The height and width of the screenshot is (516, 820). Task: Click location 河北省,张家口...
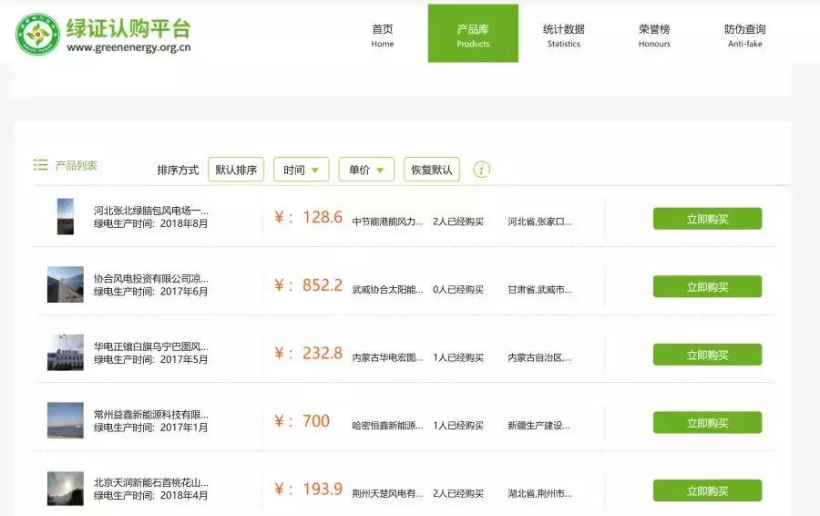pos(539,222)
